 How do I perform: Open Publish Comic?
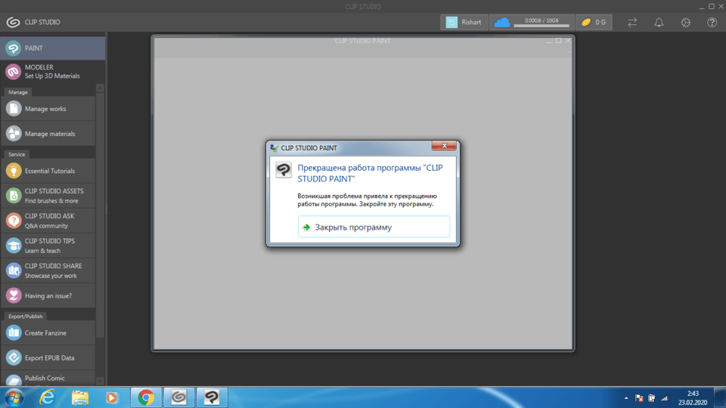[48, 379]
